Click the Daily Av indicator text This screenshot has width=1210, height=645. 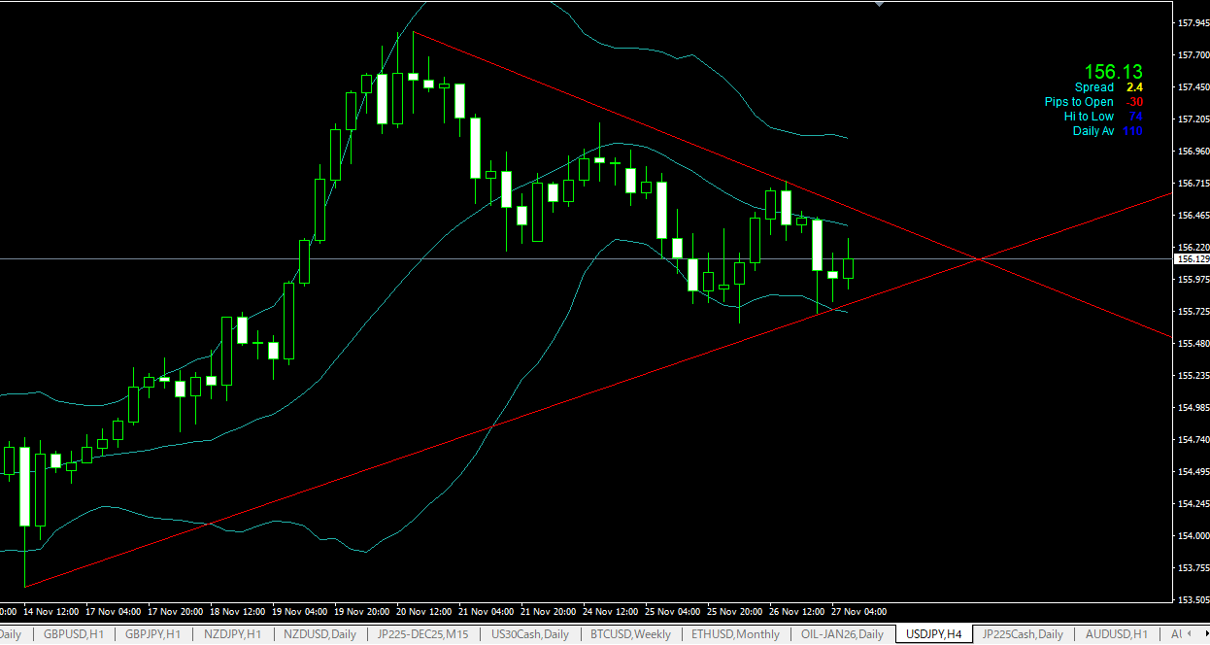(x=1092, y=131)
